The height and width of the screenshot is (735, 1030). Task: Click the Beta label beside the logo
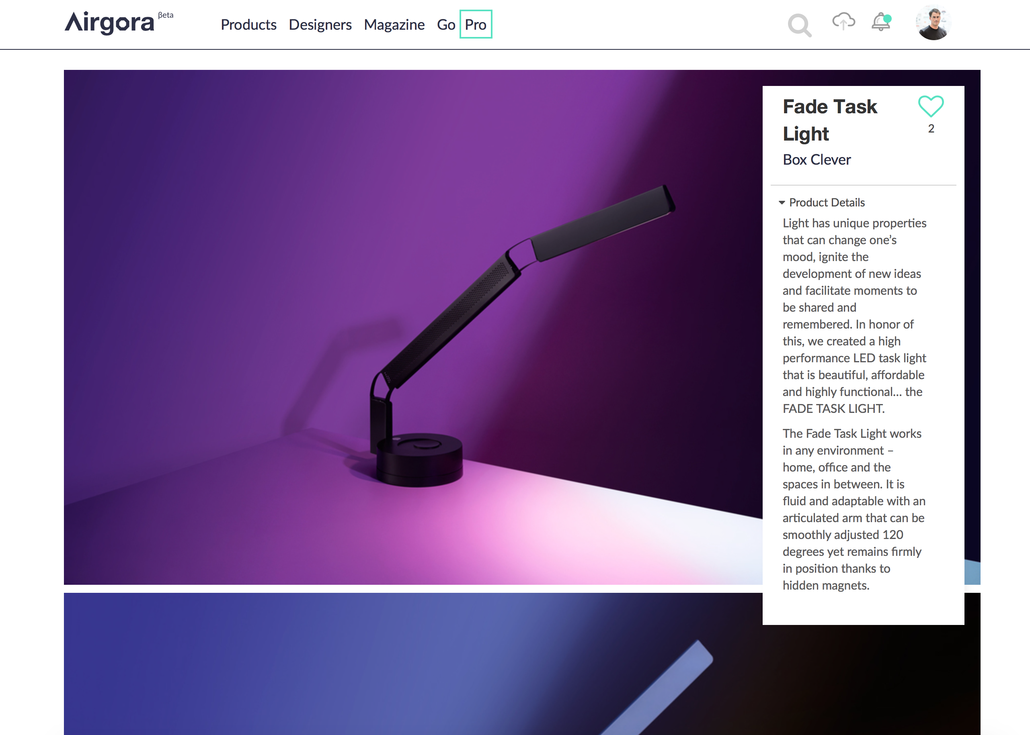click(x=166, y=15)
